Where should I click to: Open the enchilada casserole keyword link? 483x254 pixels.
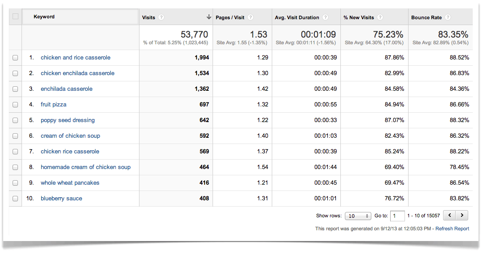pyautogui.click(x=66, y=89)
